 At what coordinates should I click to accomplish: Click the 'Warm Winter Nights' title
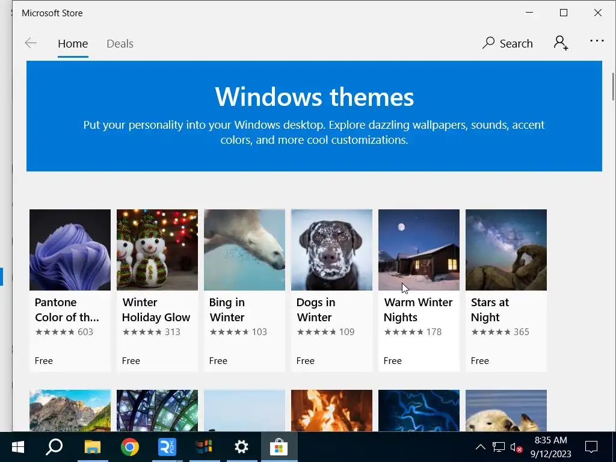point(418,310)
